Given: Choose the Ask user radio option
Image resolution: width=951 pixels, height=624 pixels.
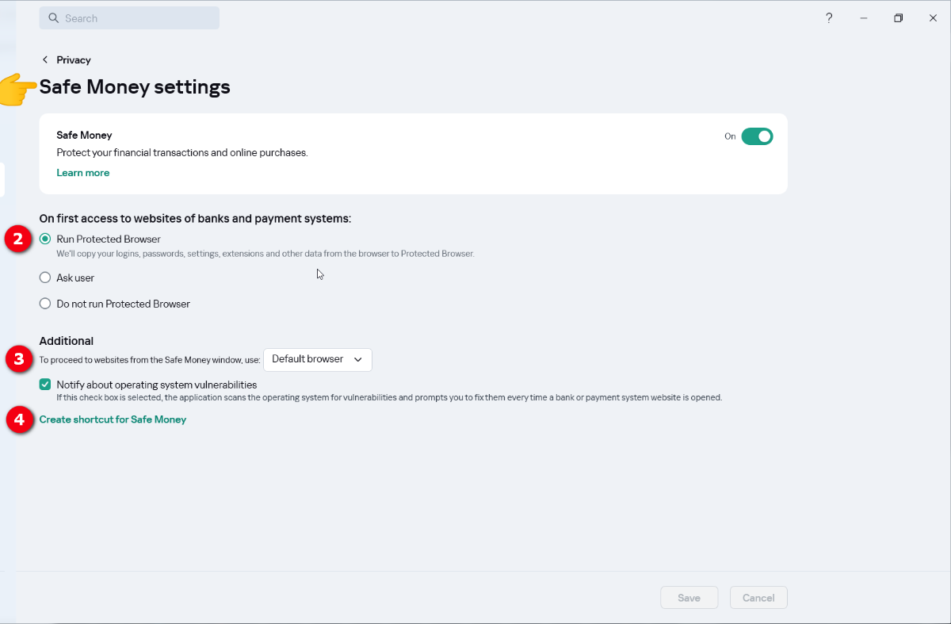Looking at the screenshot, I should (x=45, y=278).
